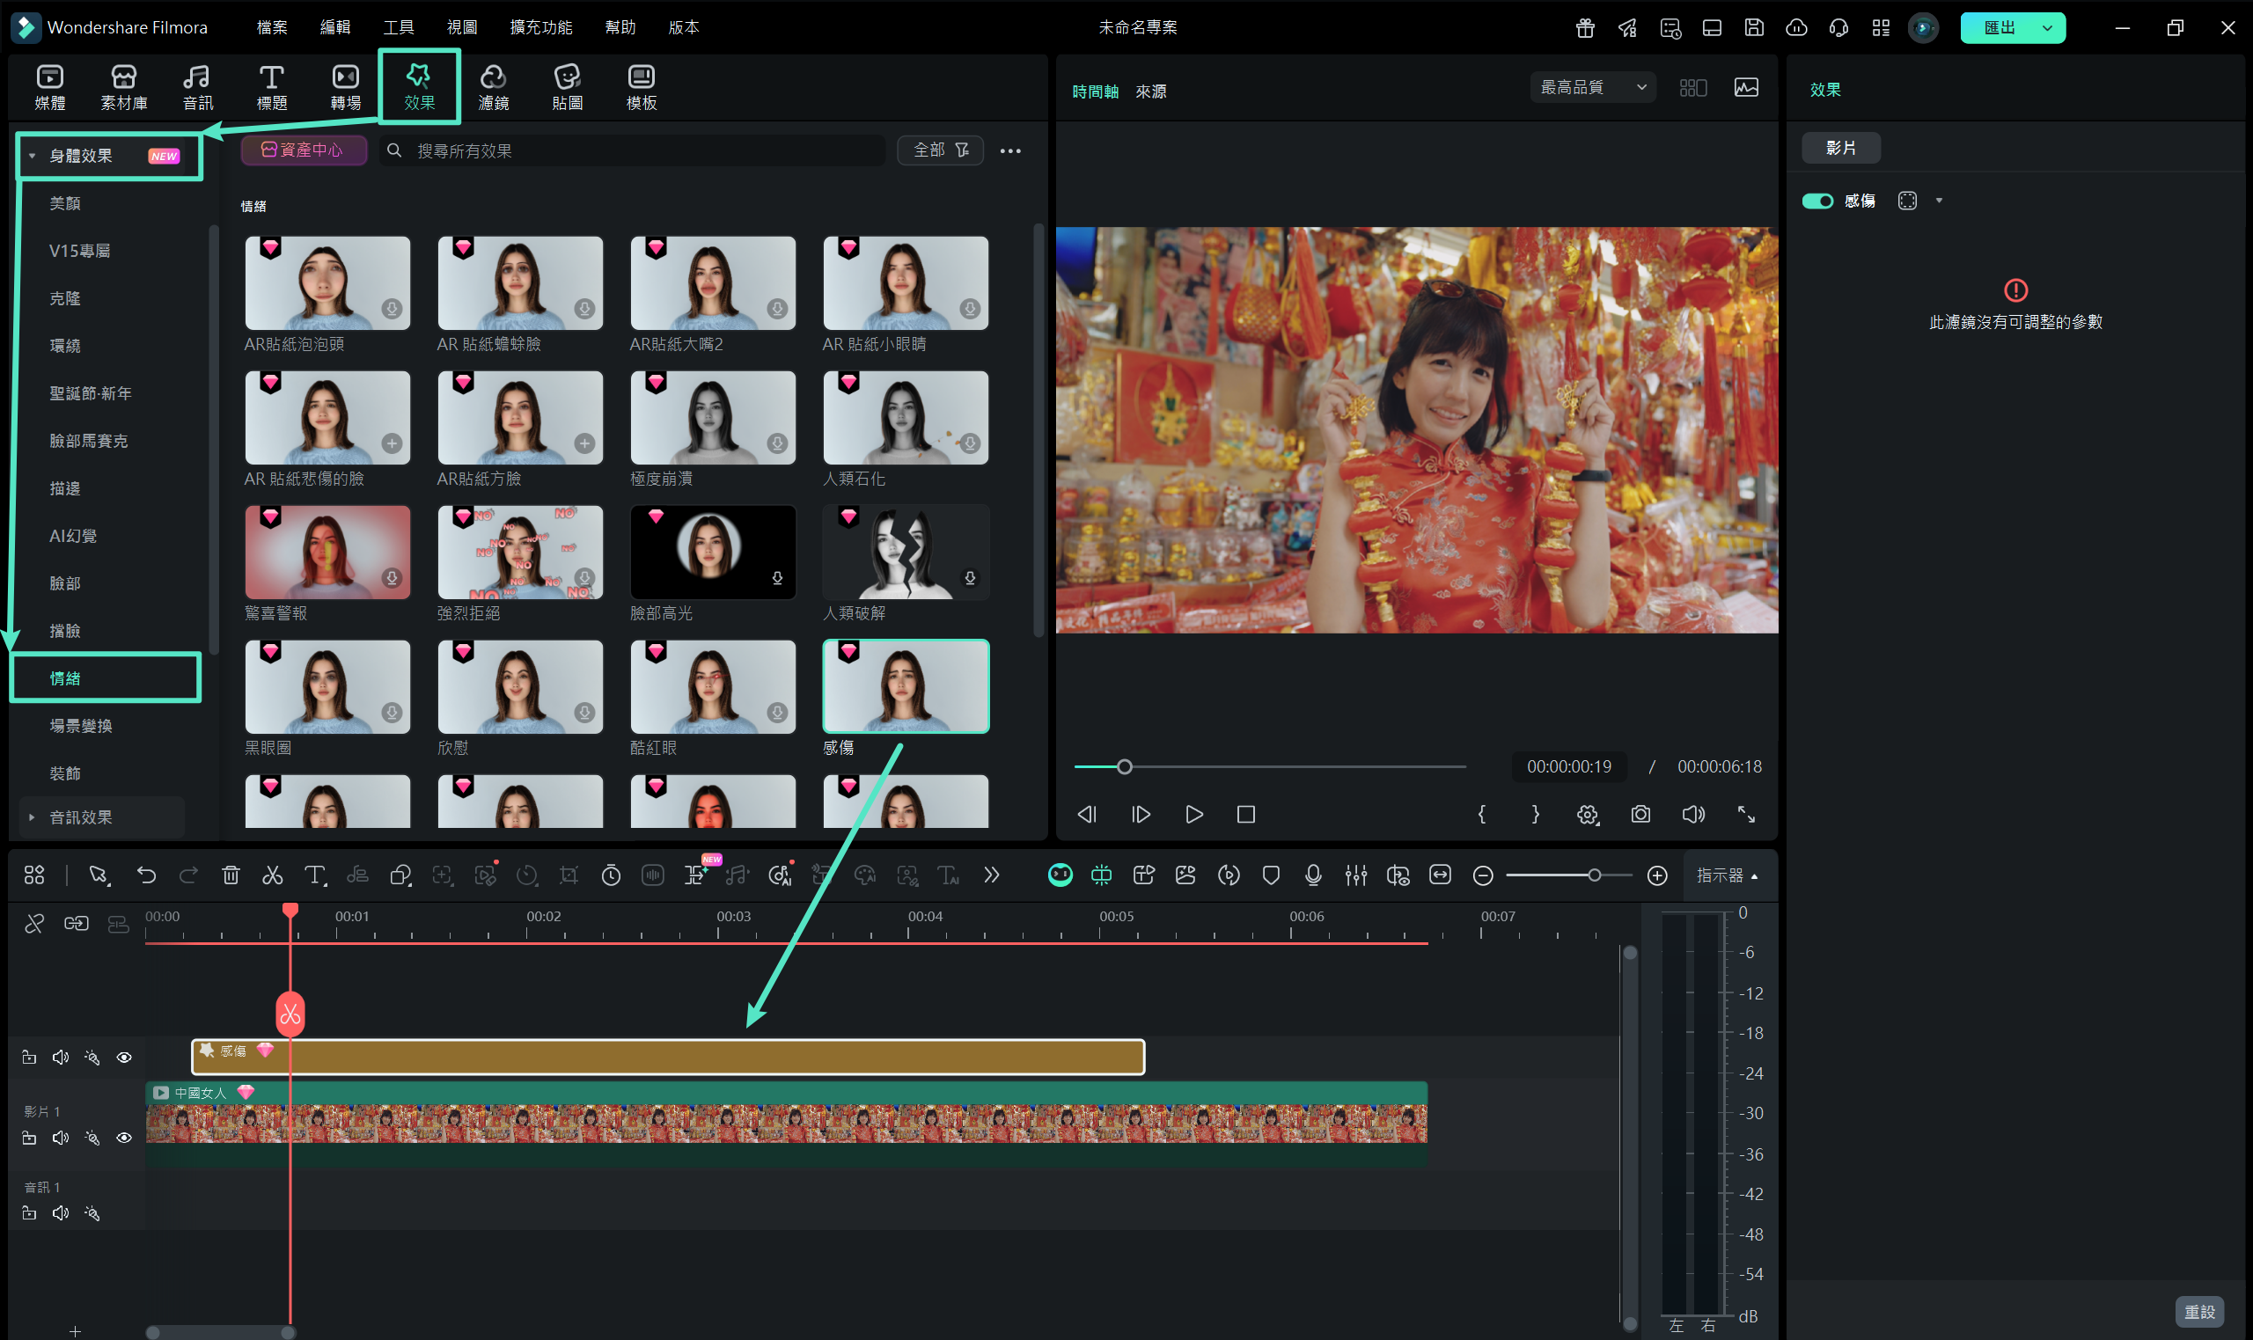Switch to the 來源 tab

1149,91
